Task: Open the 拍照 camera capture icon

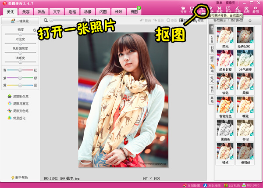Action: pyautogui.click(x=247, y=10)
